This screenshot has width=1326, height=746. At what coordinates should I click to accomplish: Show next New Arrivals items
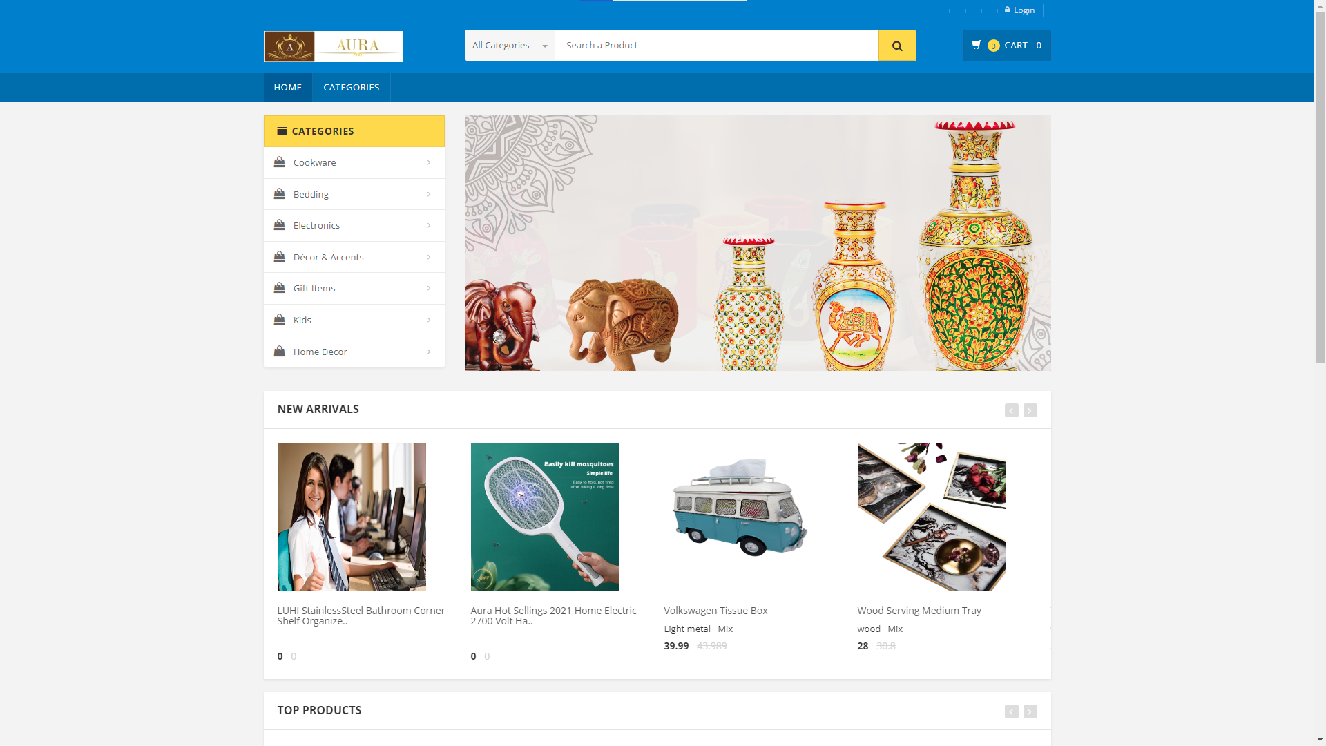[x=1030, y=410]
